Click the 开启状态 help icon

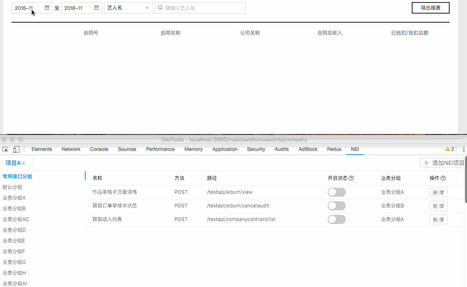pyautogui.click(x=351, y=178)
